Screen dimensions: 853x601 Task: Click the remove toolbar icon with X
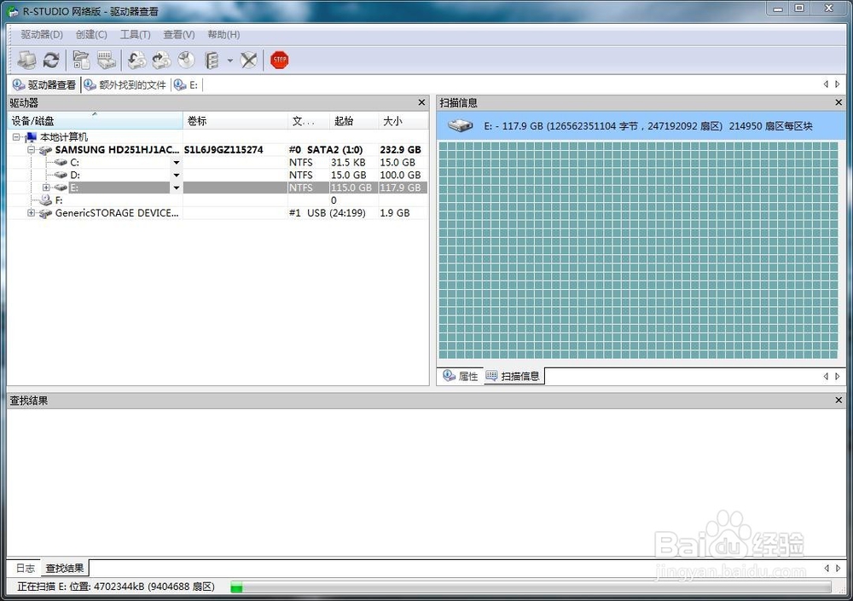248,60
